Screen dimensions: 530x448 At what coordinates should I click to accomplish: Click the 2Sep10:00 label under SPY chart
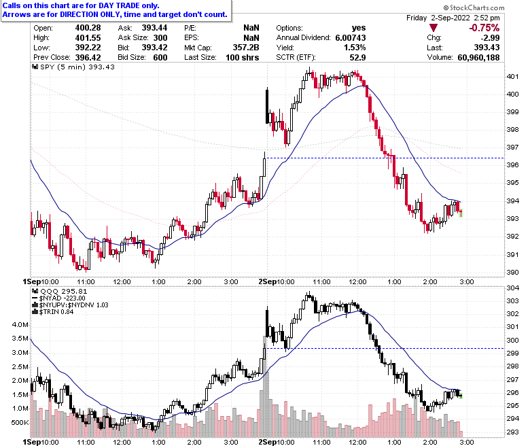click(x=277, y=282)
